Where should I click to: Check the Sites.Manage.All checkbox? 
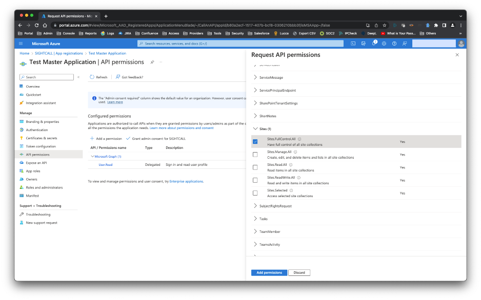(255, 155)
